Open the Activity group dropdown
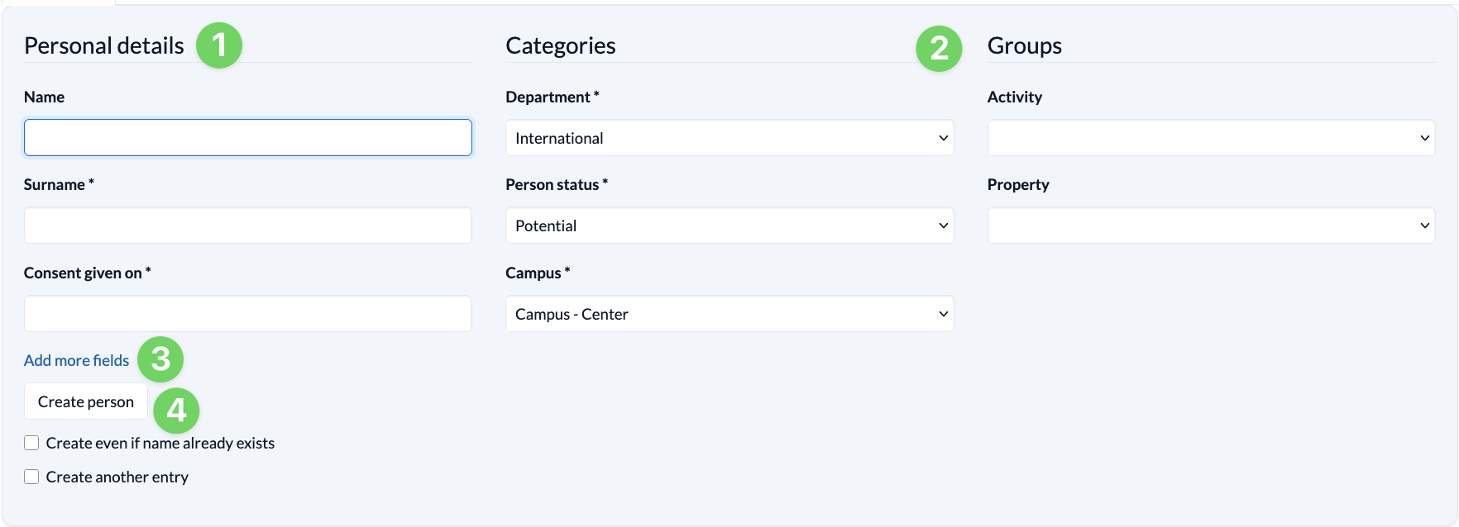The width and height of the screenshot is (1459, 527). [x=1211, y=138]
